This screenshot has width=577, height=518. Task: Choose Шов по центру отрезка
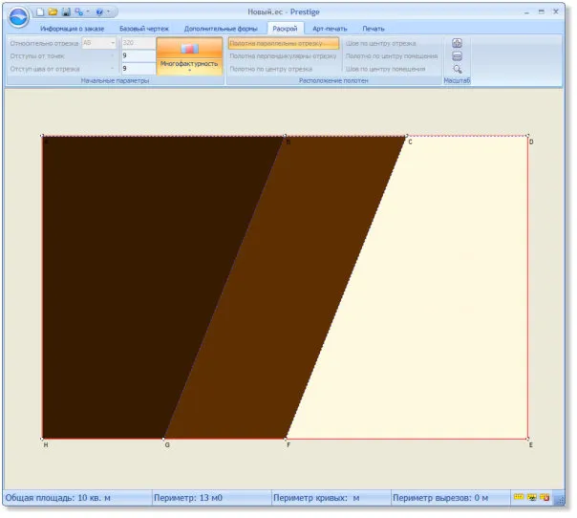click(381, 43)
